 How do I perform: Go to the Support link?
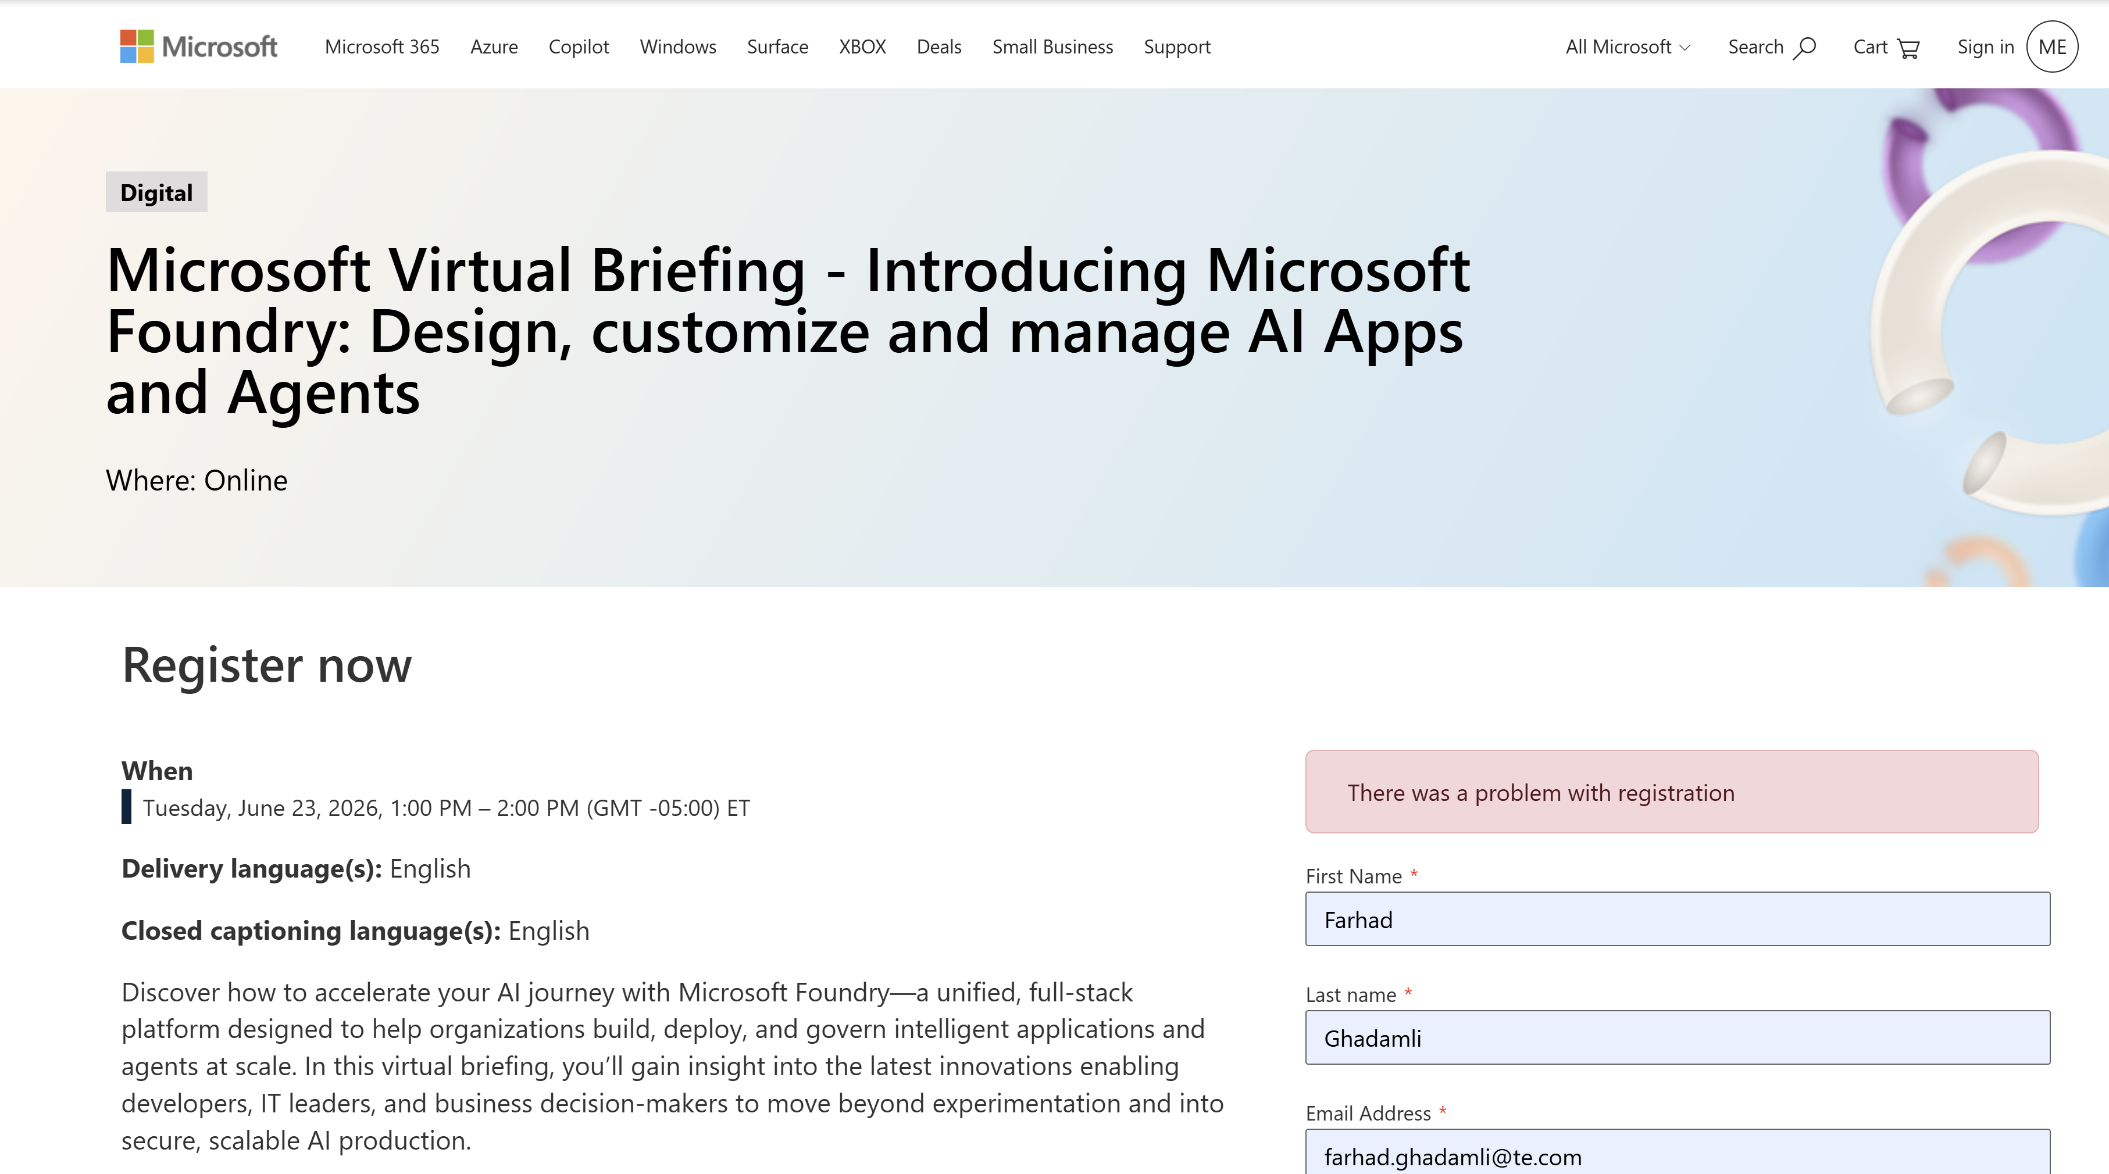coord(1177,46)
